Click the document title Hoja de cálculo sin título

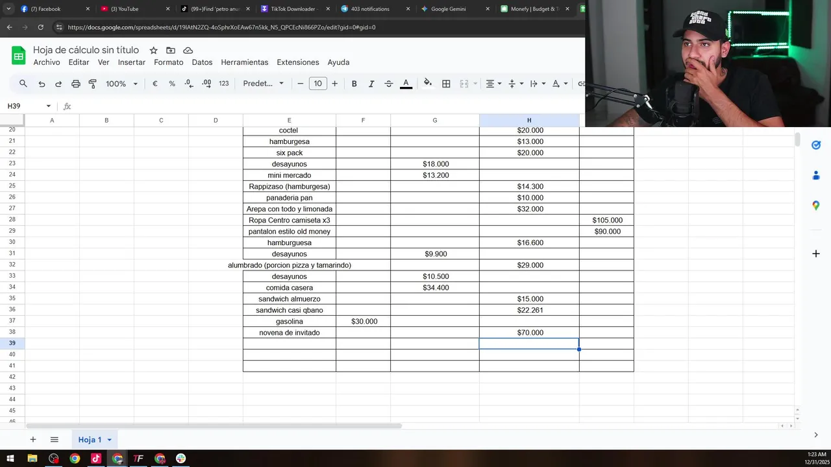pyautogui.click(x=86, y=50)
